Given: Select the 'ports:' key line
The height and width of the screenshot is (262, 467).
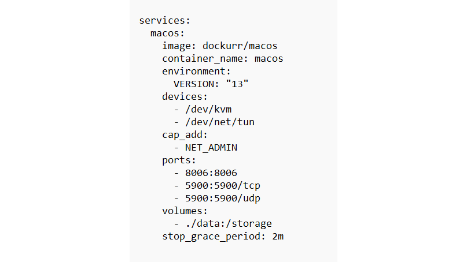Looking at the screenshot, I should (179, 160).
